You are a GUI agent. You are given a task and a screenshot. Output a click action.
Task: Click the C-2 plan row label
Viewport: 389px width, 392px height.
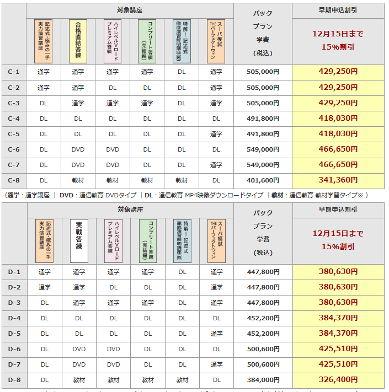click(x=14, y=88)
